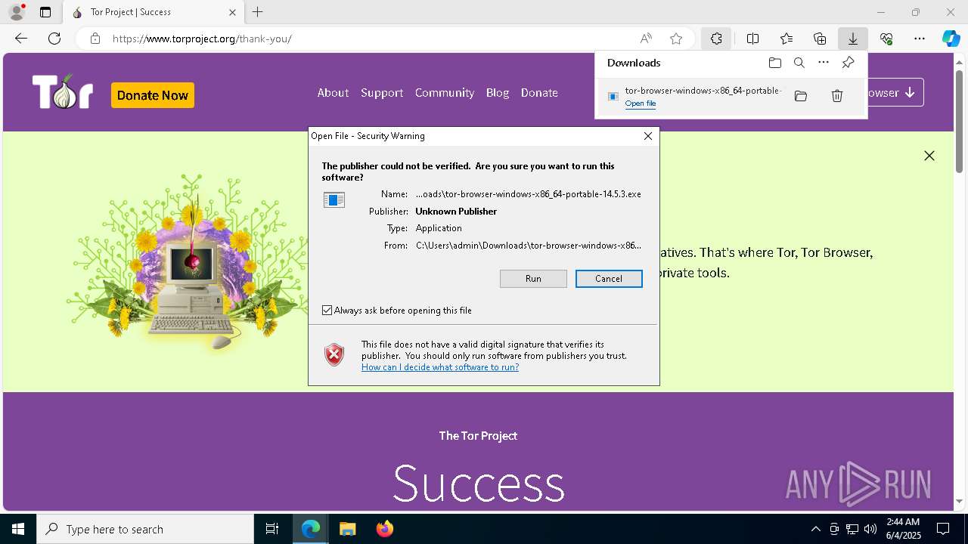This screenshot has width=968, height=544.
Task: Show tor-browser download in folder
Action: pos(801,96)
